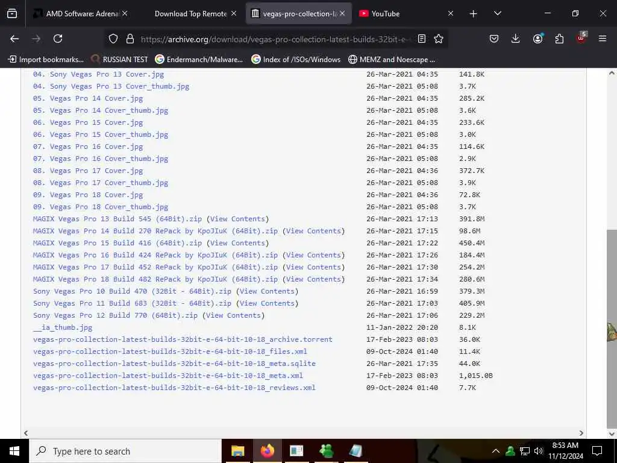Open the Downloads panel
The image size is (617, 463).
pos(516,39)
